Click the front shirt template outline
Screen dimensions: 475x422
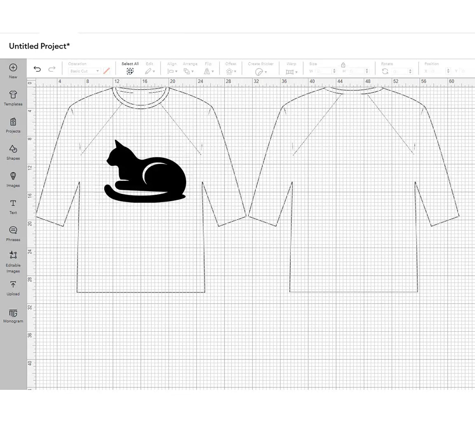click(x=141, y=190)
